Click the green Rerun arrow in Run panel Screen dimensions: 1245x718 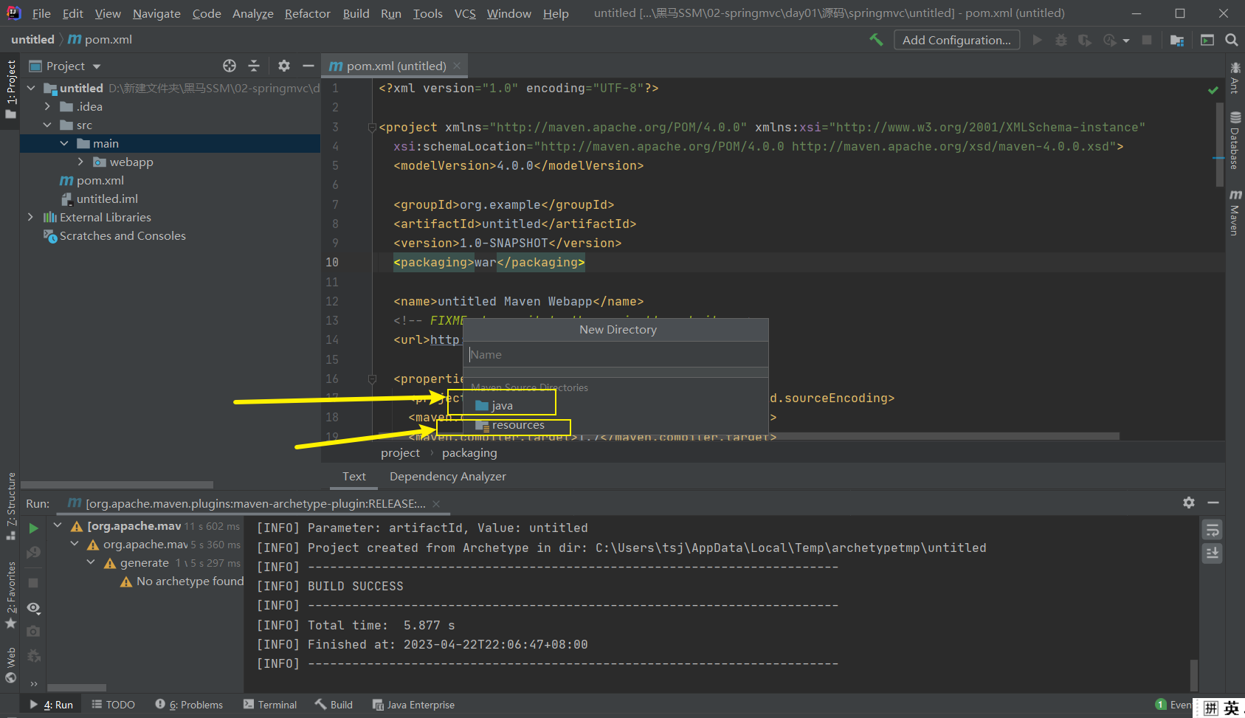pyautogui.click(x=33, y=528)
